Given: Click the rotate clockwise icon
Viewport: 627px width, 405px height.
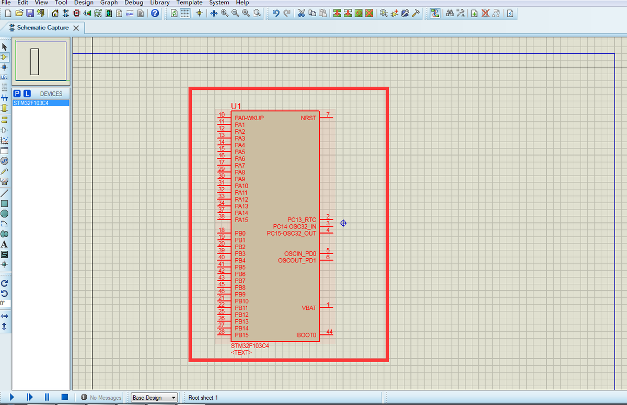Looking at the screenshot, I should click(5, 283).
